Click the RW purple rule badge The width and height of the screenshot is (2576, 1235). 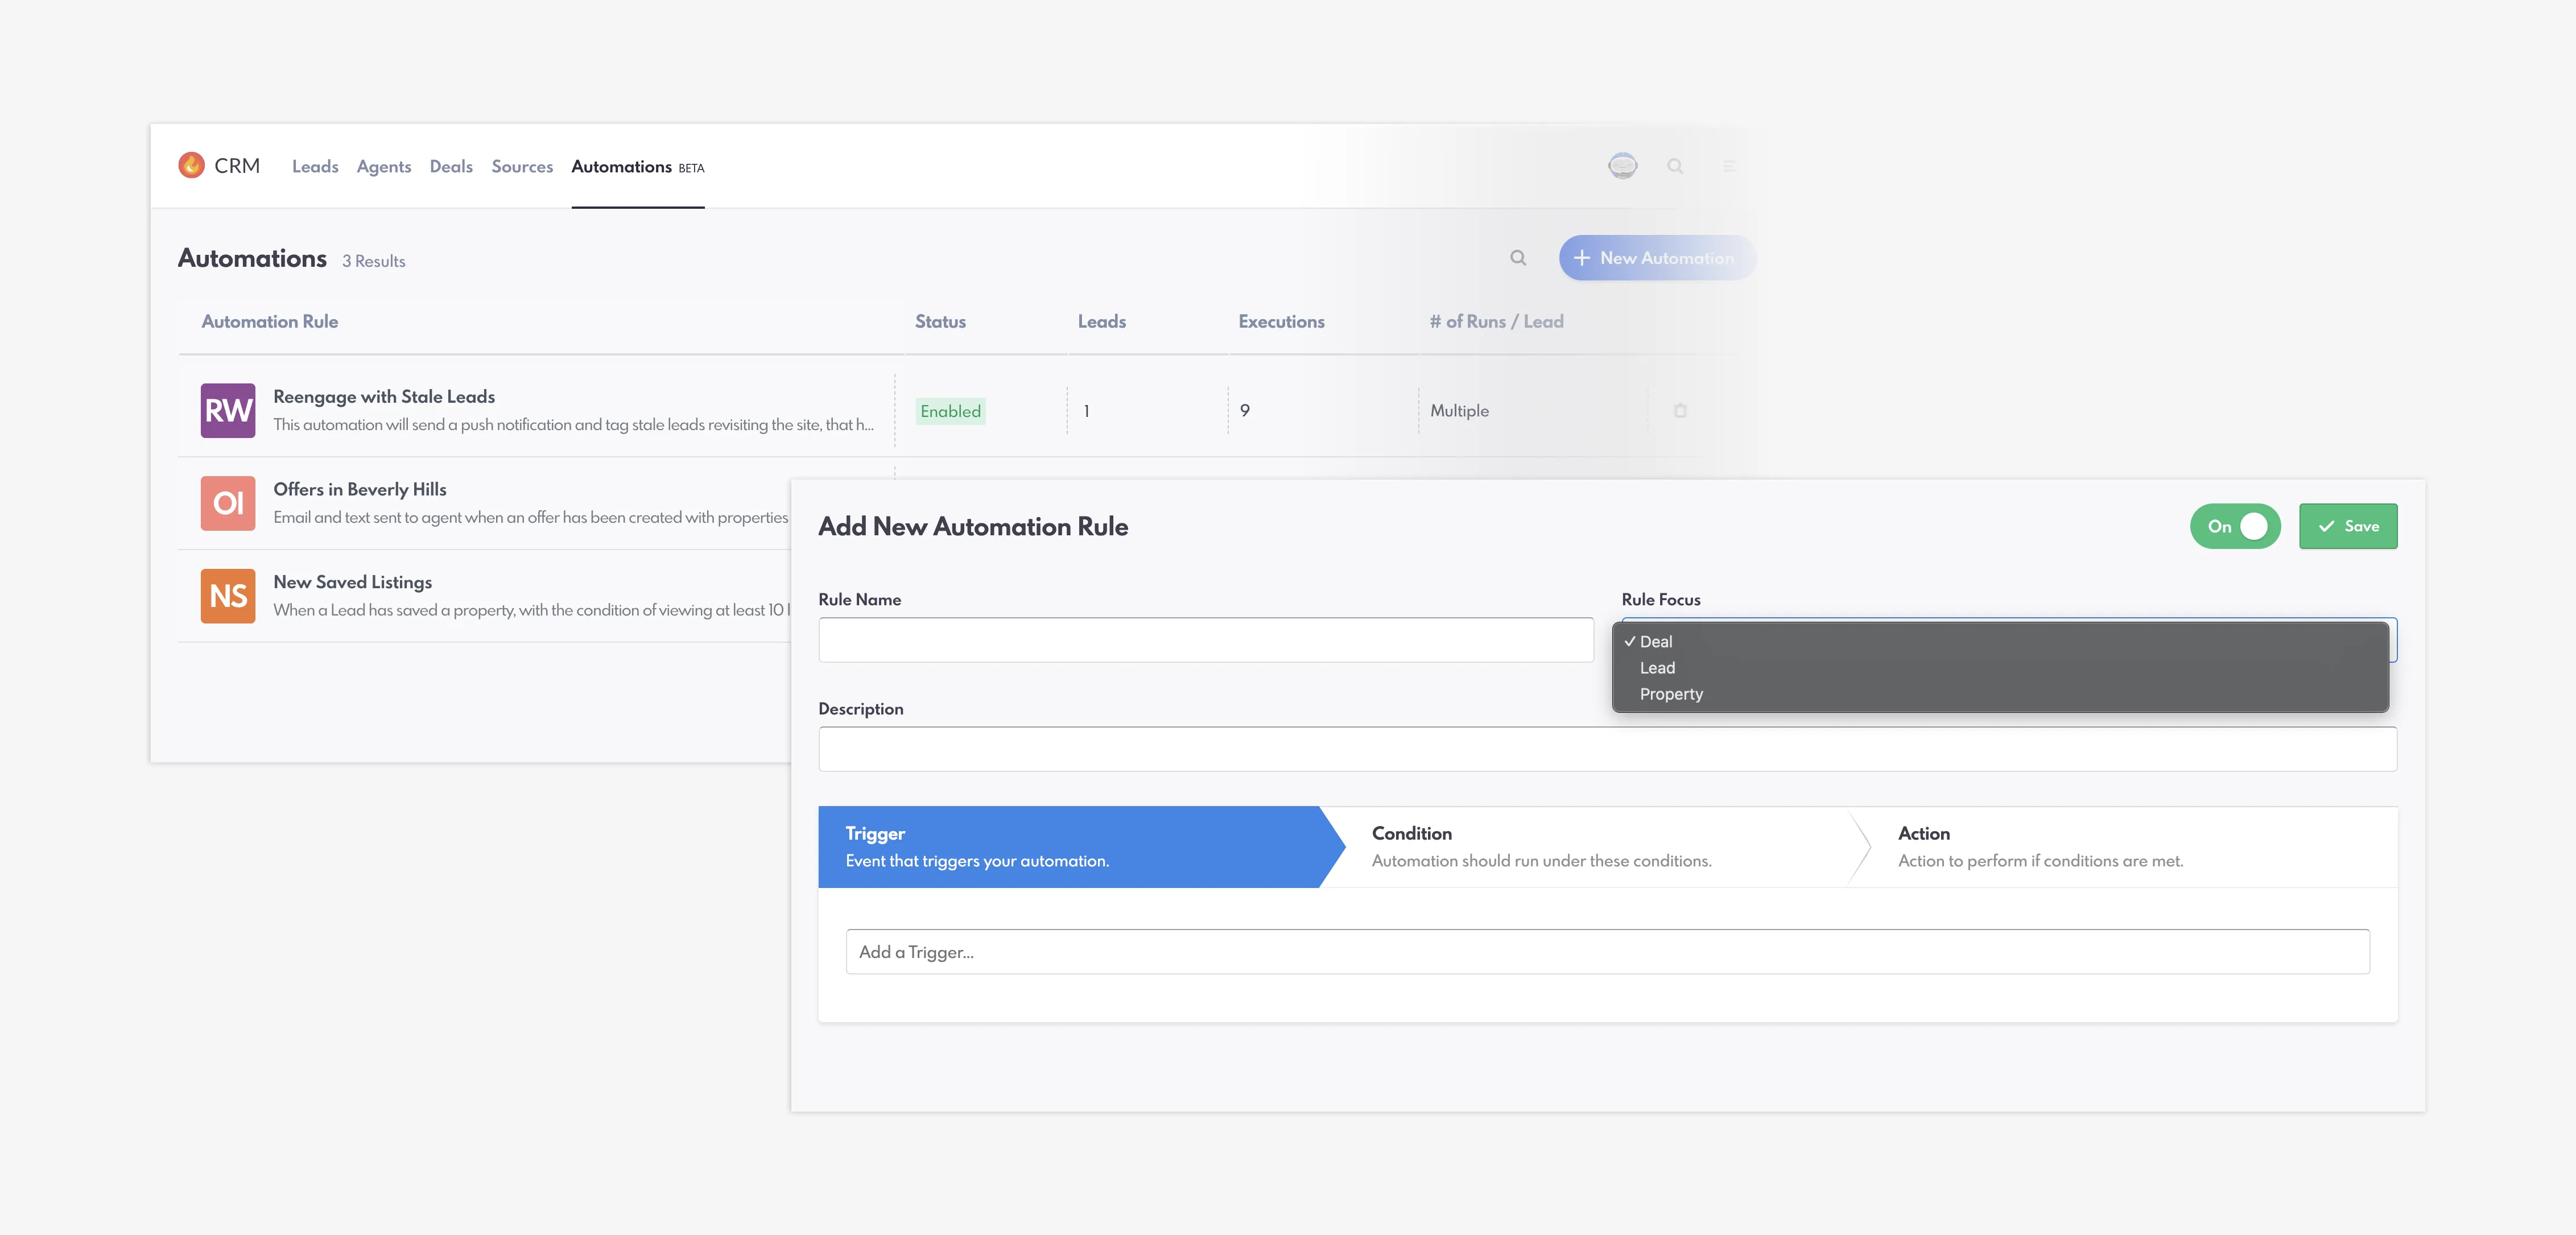click(x=228, y=411)
